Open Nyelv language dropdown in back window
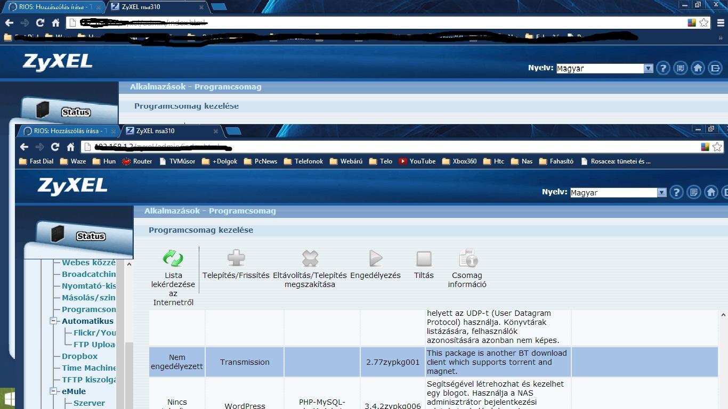Image resolution: width=728 pixels, height=409 pixels. tap(604, 69)
